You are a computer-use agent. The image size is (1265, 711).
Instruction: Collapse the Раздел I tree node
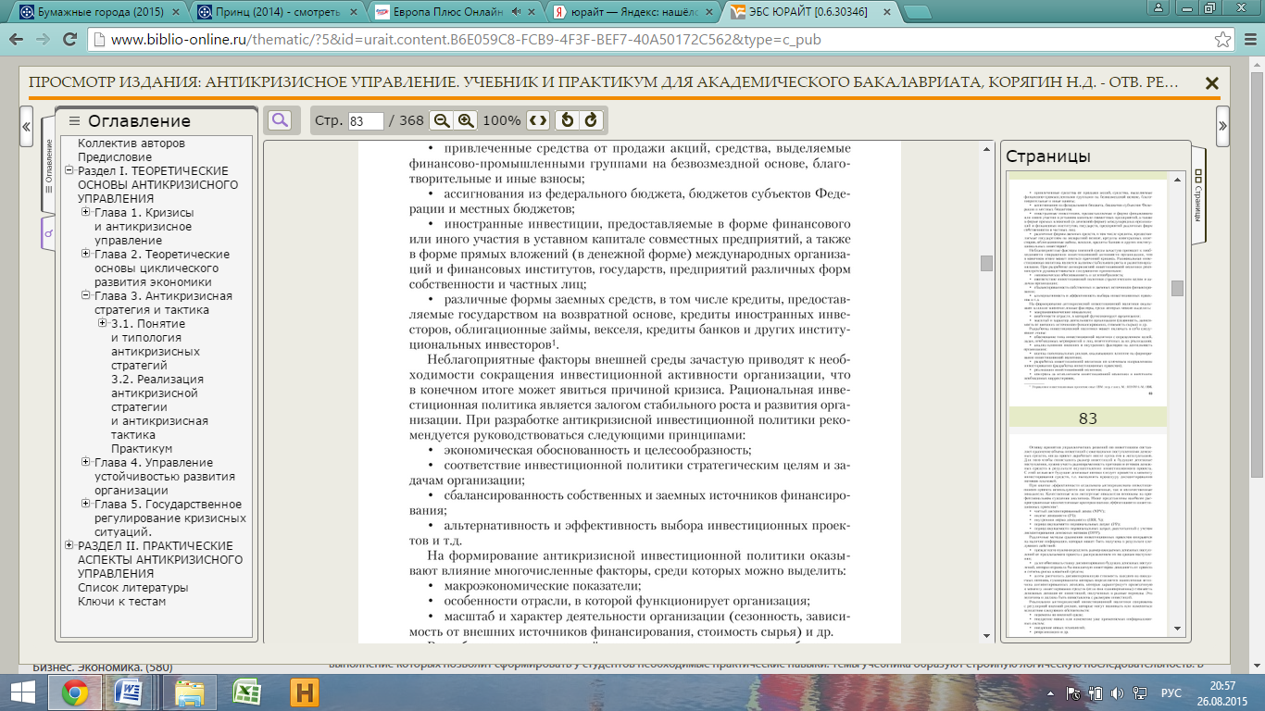pyautogui.click(x=69, y=171)
